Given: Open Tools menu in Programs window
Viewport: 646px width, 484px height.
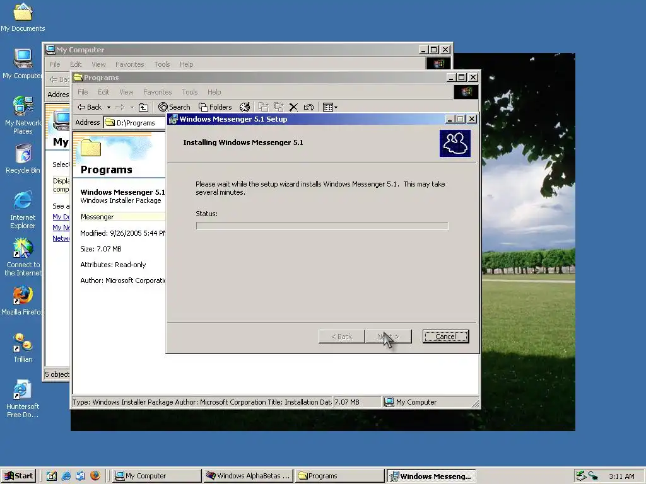Looking at the screenshot, I should [x=189, y=92].
